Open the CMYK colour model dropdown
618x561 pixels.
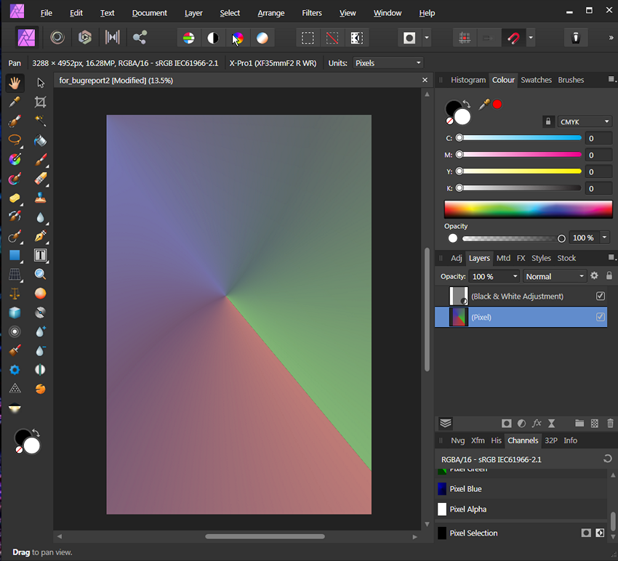(x=585, y=121)
